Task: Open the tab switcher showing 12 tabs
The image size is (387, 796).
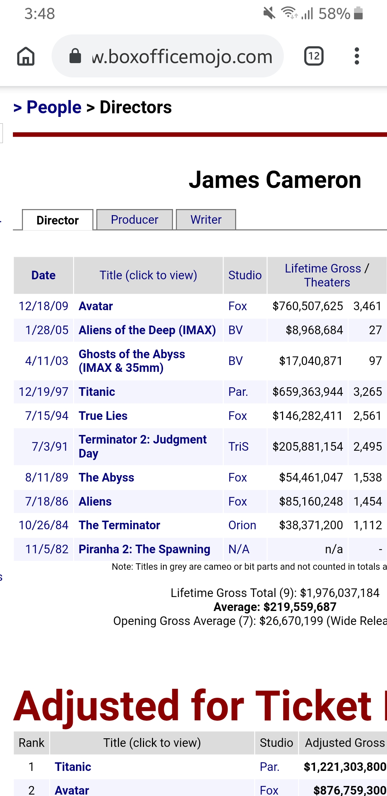Action: coord(314,56)
